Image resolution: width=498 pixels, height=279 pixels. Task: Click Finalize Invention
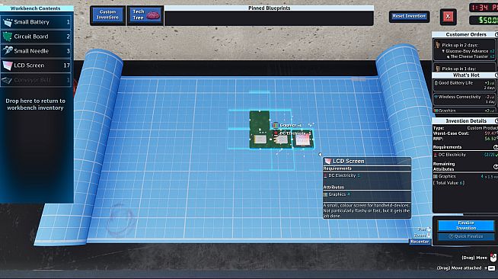click(466, 226)
